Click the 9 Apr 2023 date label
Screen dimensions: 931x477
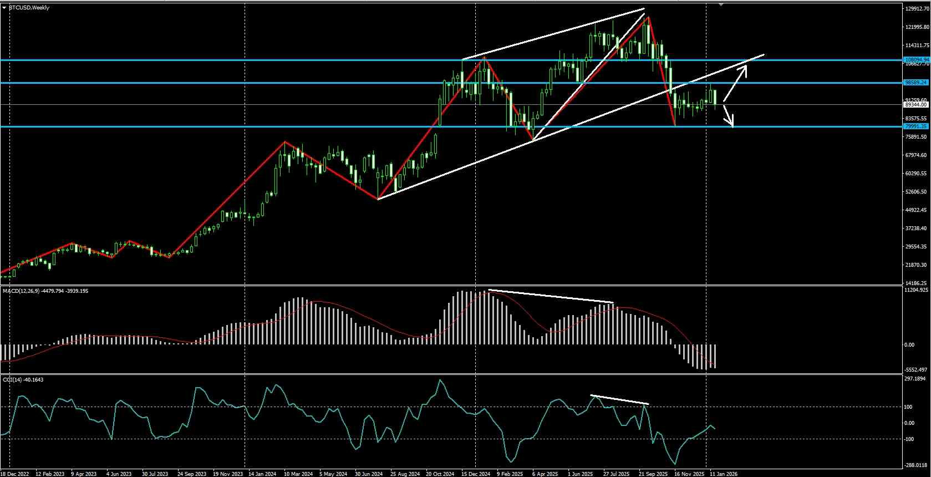(85, 474)
